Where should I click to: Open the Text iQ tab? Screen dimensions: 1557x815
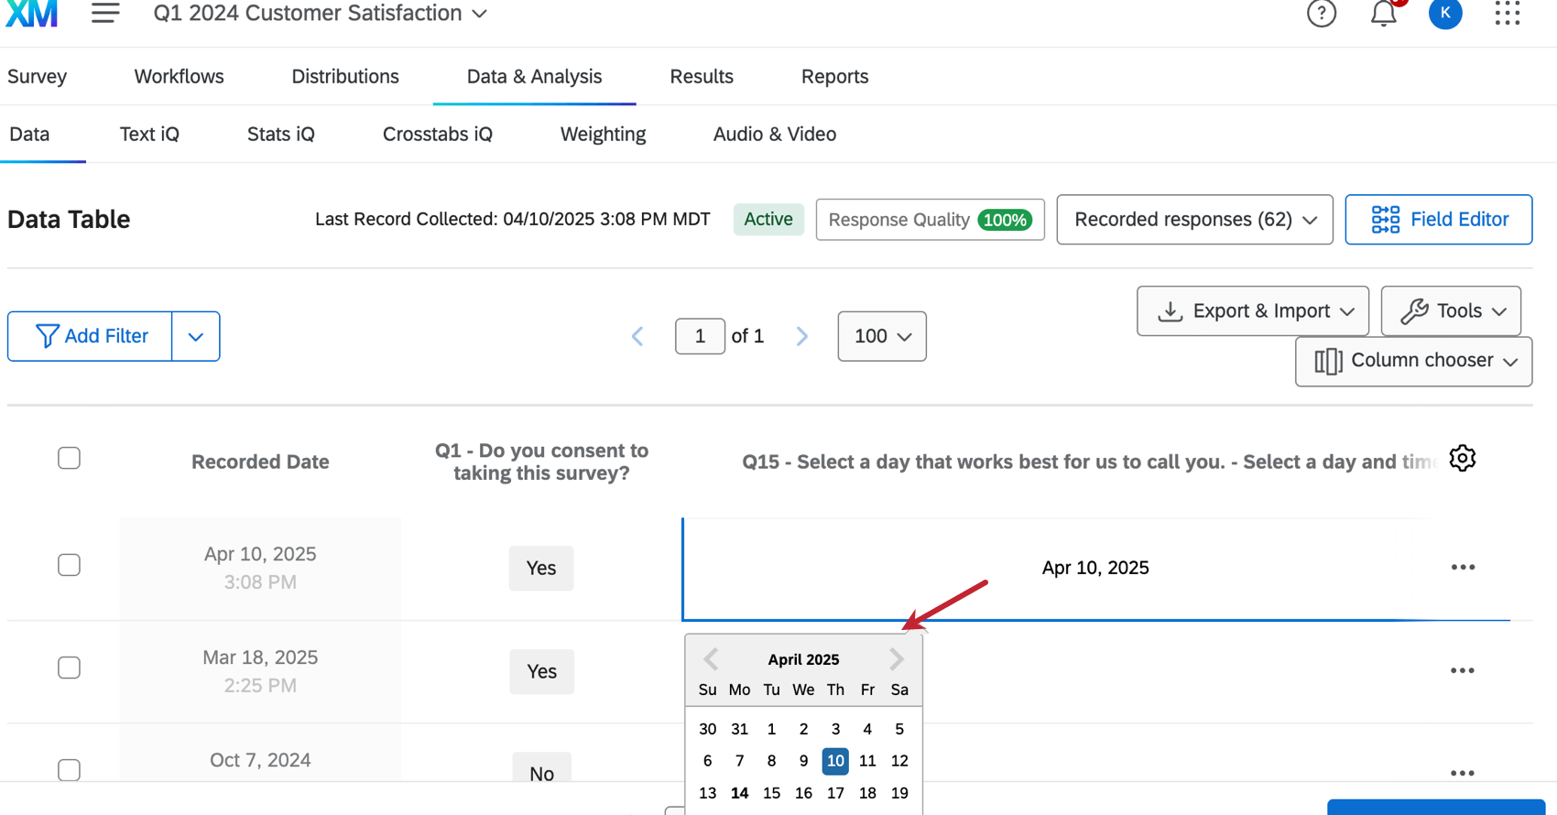[x=149, y=135]
